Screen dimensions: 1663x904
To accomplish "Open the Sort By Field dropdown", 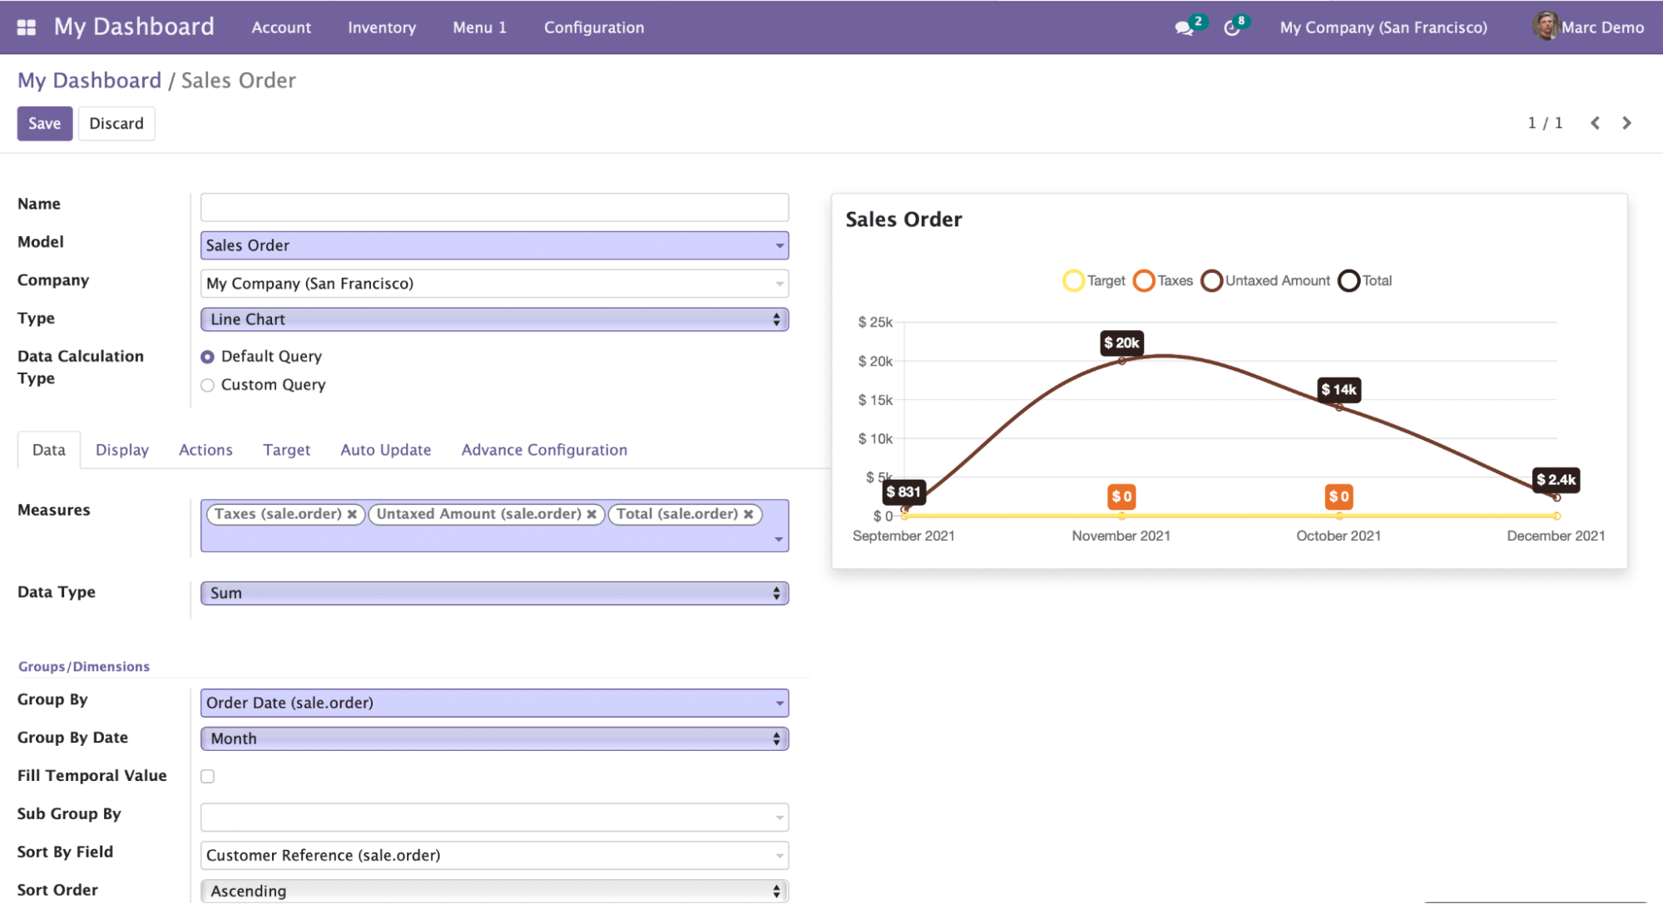I will [x=494, y=856].
